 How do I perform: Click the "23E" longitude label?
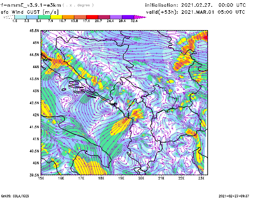201,178
